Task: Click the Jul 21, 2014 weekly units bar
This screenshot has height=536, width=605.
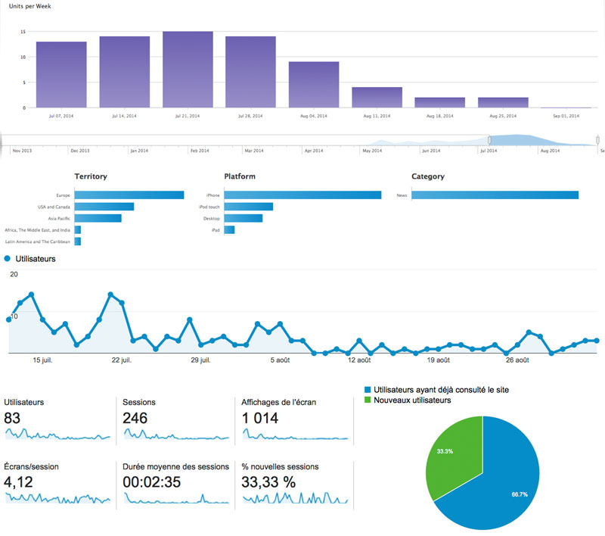Action: (188, 70)
